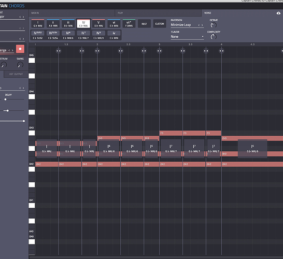
Task: Insert a REST in the progression
Action: click(144, 24)
